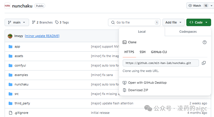
Task: Click the lmxyy user avatar
Action: (x=10, y=36)
